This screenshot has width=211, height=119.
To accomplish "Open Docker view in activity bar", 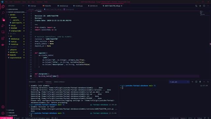I will [x=3, y=45].
